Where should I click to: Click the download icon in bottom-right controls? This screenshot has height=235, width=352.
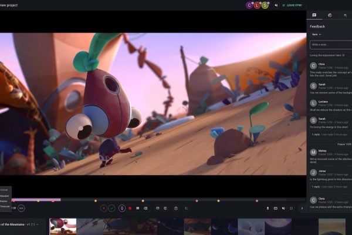(268, 209)
